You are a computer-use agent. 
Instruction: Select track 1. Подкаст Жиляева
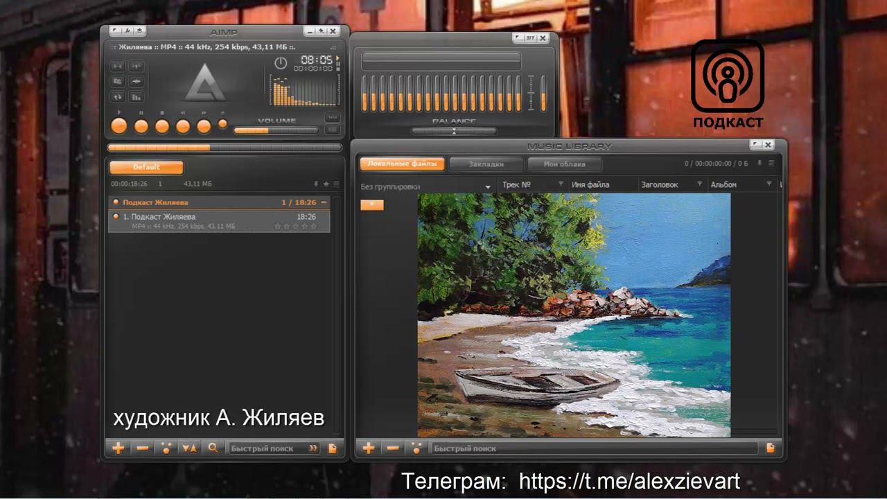click(219, 221)
